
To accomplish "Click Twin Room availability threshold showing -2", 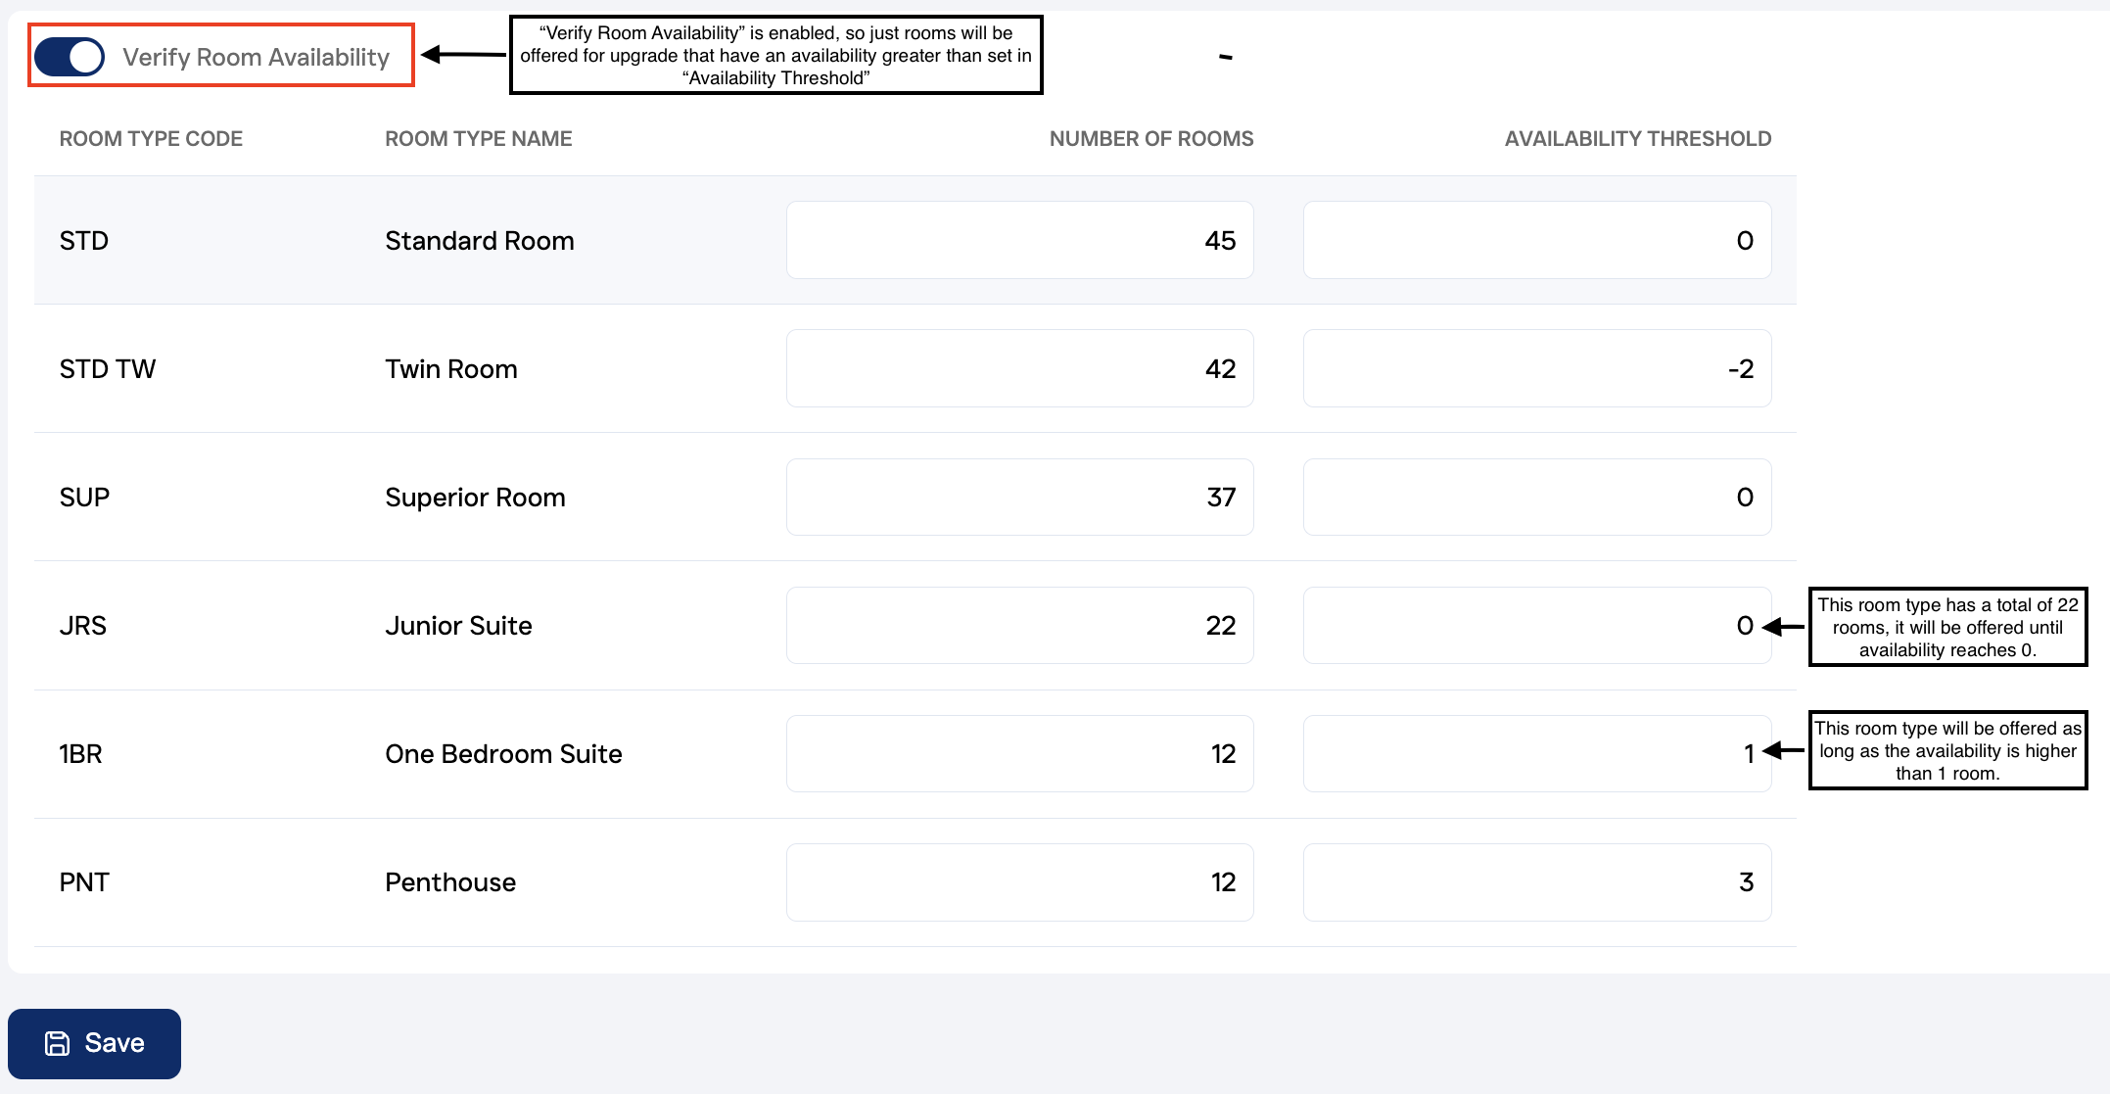I will 1535,368.
